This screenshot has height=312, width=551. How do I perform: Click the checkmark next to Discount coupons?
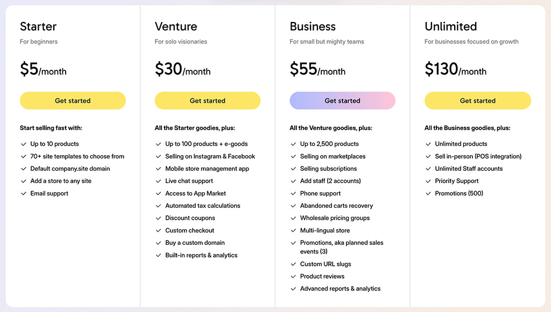click(158, 218)
